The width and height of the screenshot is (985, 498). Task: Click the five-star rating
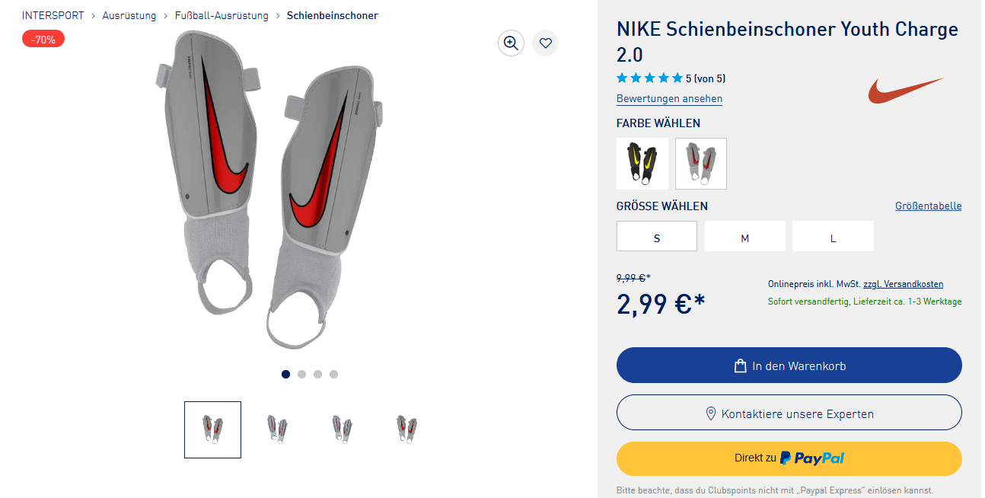click(649, 78)
